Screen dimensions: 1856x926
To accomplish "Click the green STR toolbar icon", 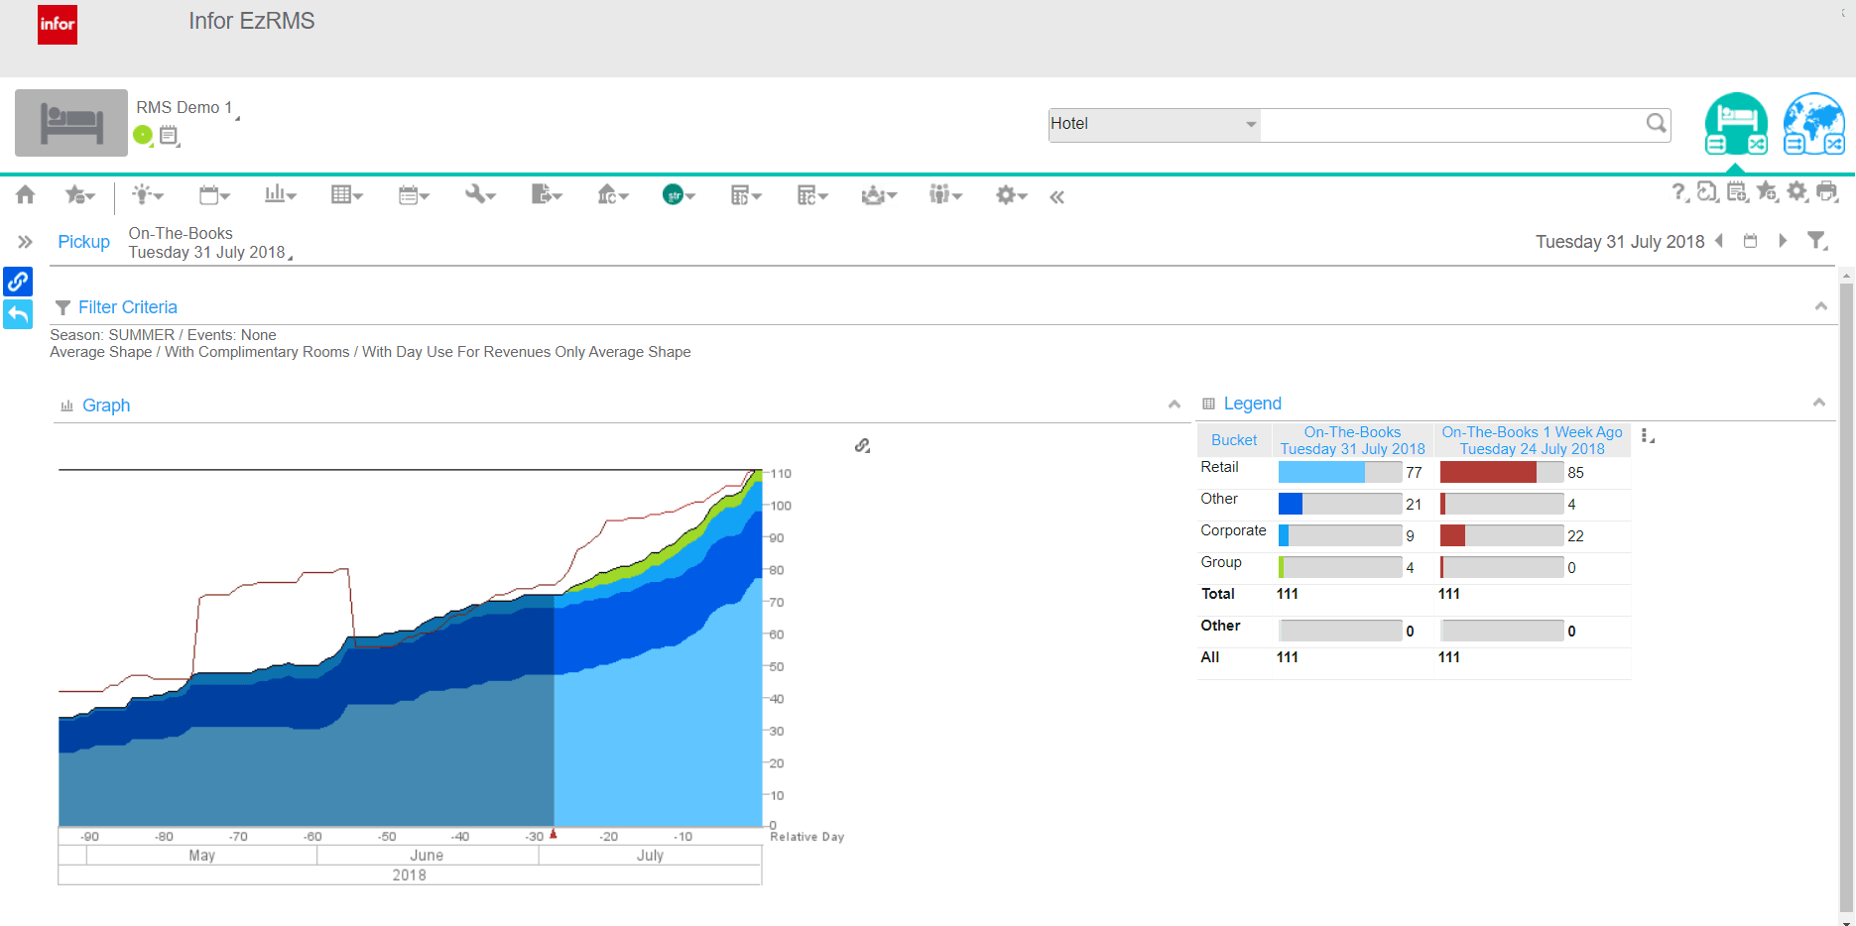I will 673,194.
